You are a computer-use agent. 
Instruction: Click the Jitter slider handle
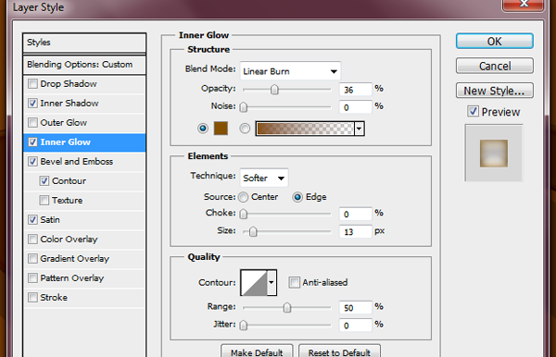pos(243,326)
